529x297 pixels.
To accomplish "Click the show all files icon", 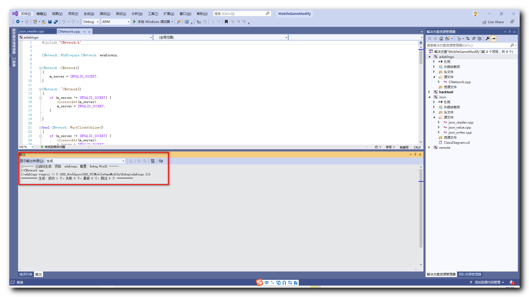I will coord(480,39).
